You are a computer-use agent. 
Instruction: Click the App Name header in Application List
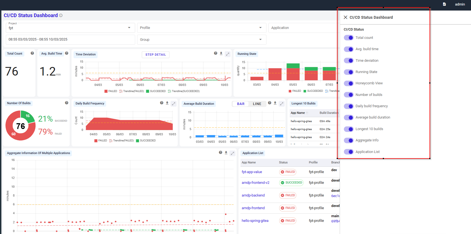coord(248,163)
